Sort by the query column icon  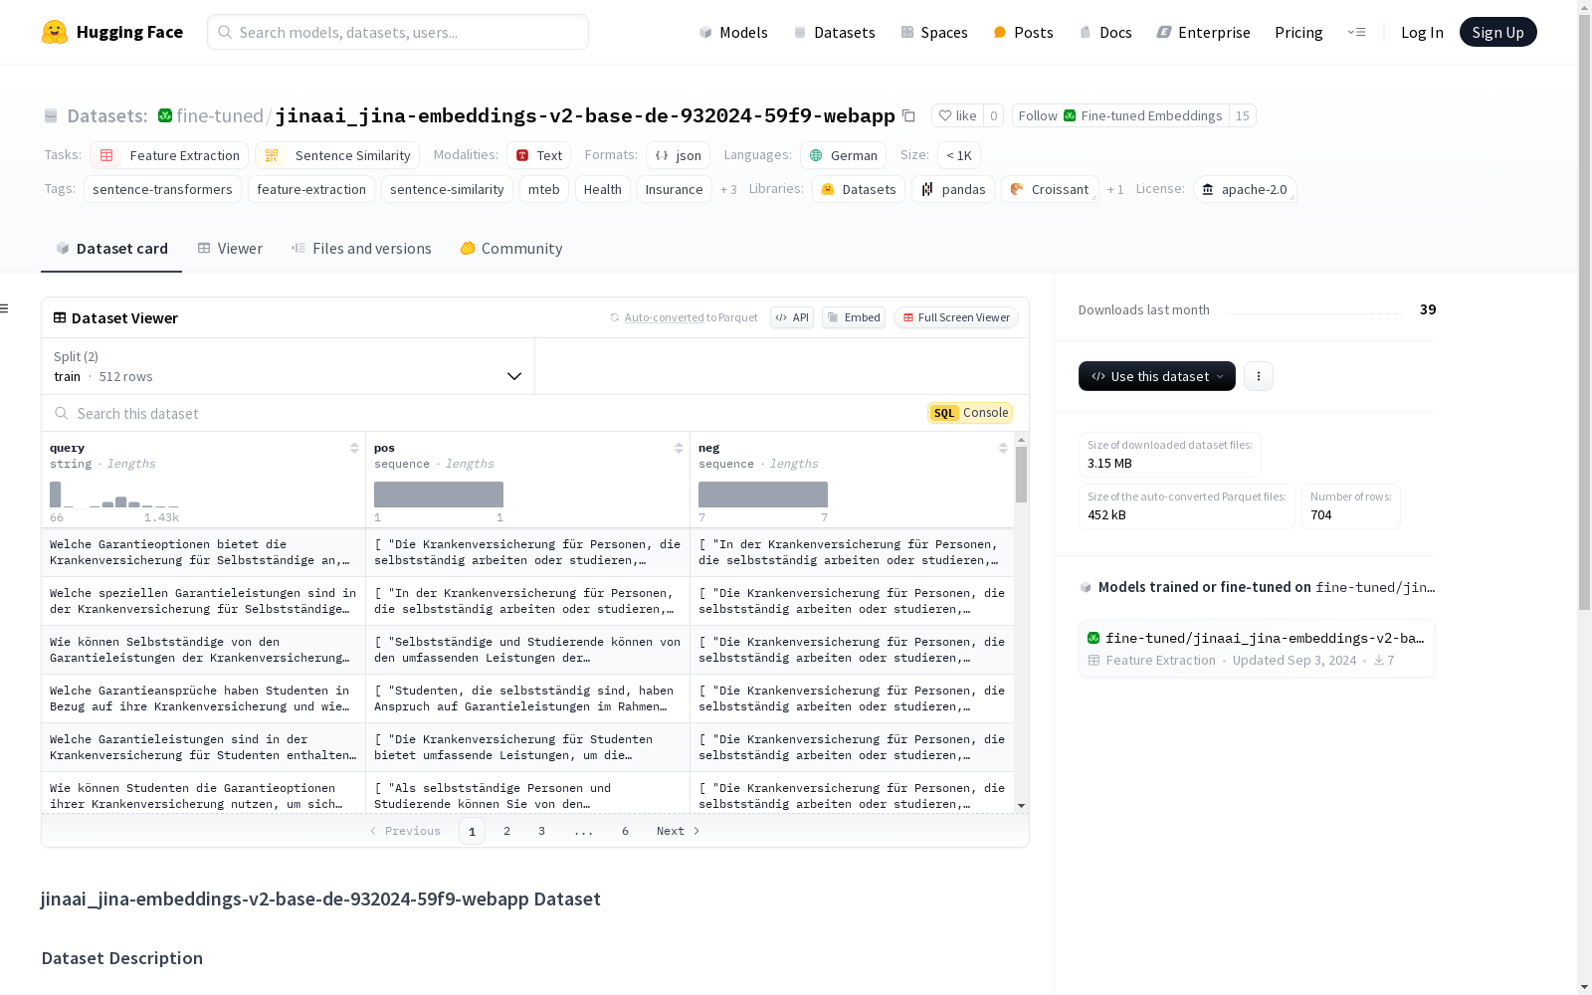coord(354,448)
